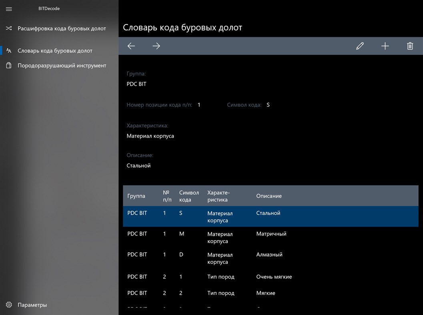The height and width of the screenshot is (315, 423).
Task: Open the hamburger navigation menu
Action: pyautogui.click(x=9, y=9)
